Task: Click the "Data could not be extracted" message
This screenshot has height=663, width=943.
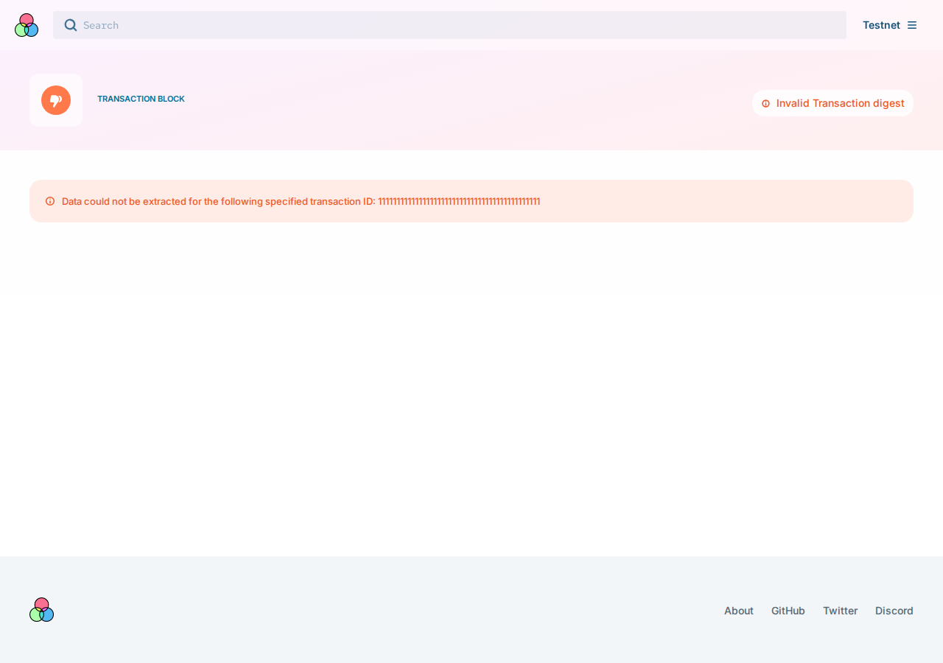Action: (x=218, y=201)
